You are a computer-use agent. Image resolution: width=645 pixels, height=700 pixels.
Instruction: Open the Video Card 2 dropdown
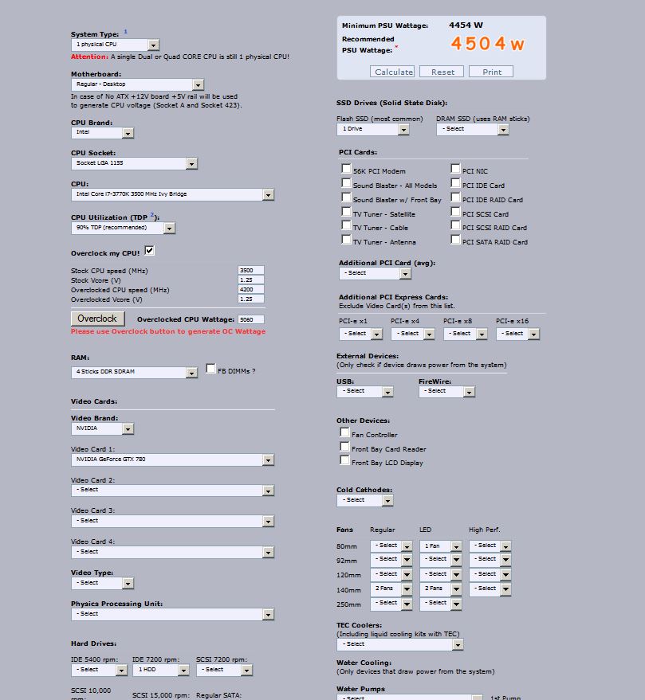point(172,491)
